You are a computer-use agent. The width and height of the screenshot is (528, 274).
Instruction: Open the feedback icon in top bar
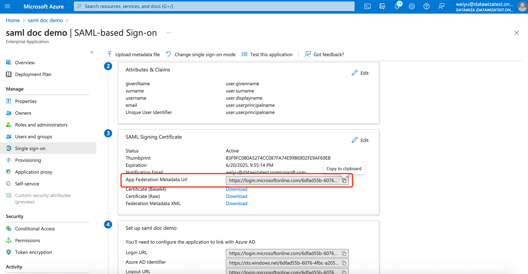point(441,6)
